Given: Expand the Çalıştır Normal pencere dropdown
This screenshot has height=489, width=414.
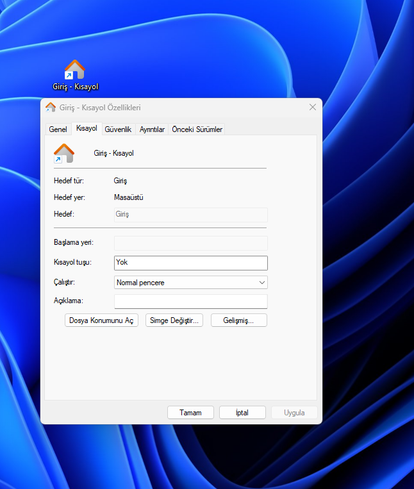Looking at the screenshot, I should click(191, 282).
